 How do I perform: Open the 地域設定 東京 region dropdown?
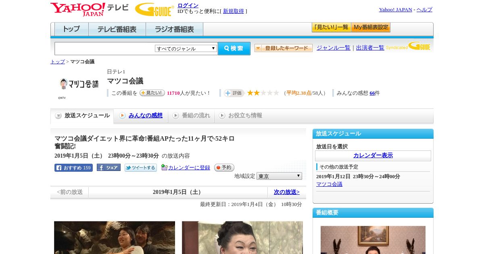pyautogui.click(x=279, y=176)
